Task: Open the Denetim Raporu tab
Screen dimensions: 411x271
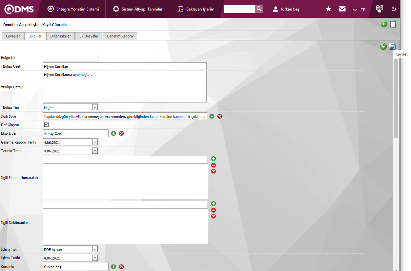Action: click(120, 36)
